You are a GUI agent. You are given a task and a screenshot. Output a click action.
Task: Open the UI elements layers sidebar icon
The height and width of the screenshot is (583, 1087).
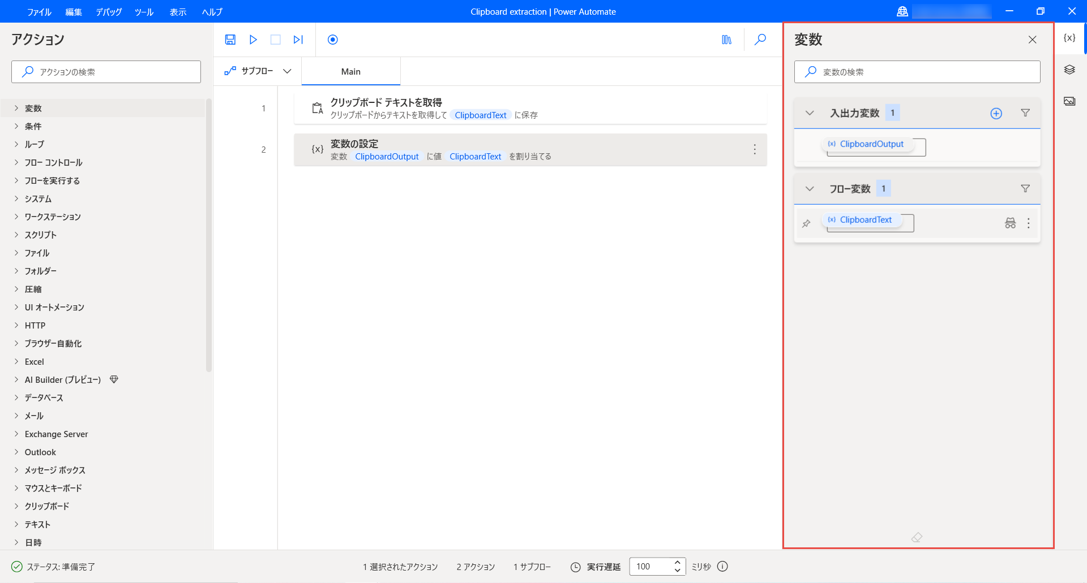pyautogui.click(x=1069, y=70)
